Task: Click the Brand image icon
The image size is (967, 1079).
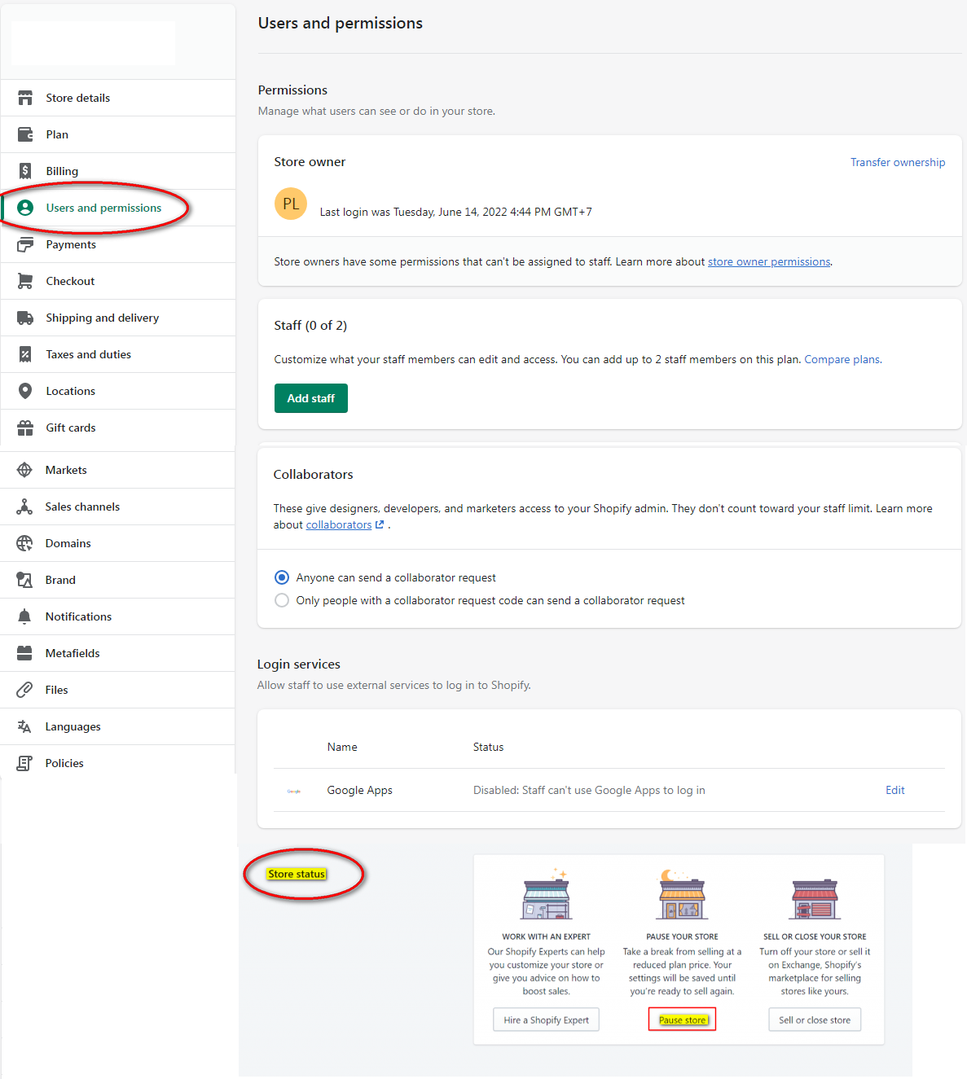Action: tap(24, 580)
